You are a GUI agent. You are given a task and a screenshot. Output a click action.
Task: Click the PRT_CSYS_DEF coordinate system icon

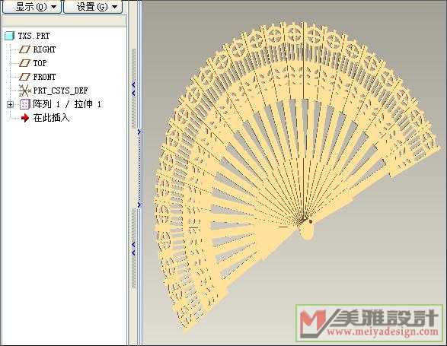(24, 90)
